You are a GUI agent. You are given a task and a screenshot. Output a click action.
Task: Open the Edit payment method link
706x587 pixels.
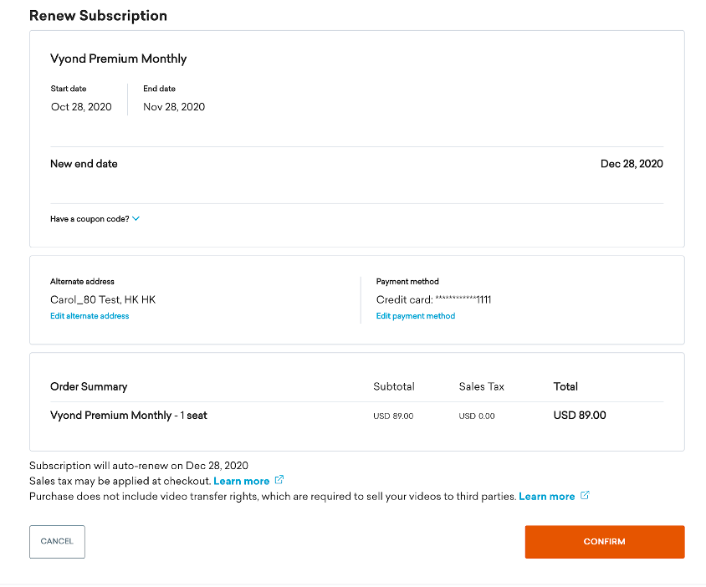(416, 316)
